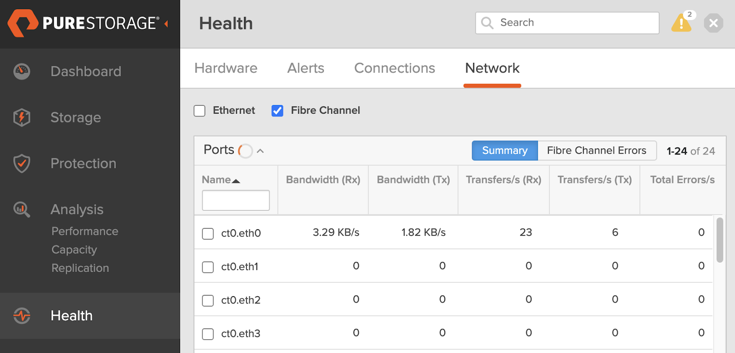Click the Storage lightning bolt icon
Screen dimensions: 735x353
[x=22, y=117]
